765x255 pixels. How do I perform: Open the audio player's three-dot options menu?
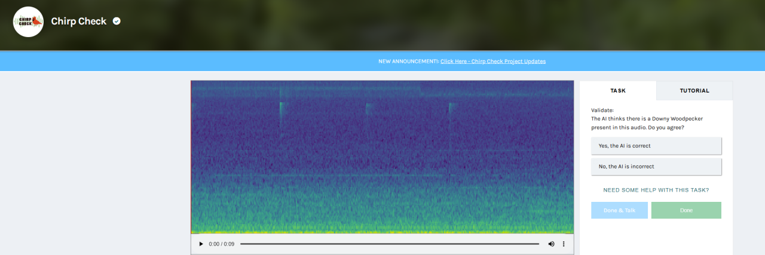click(564, 244)
